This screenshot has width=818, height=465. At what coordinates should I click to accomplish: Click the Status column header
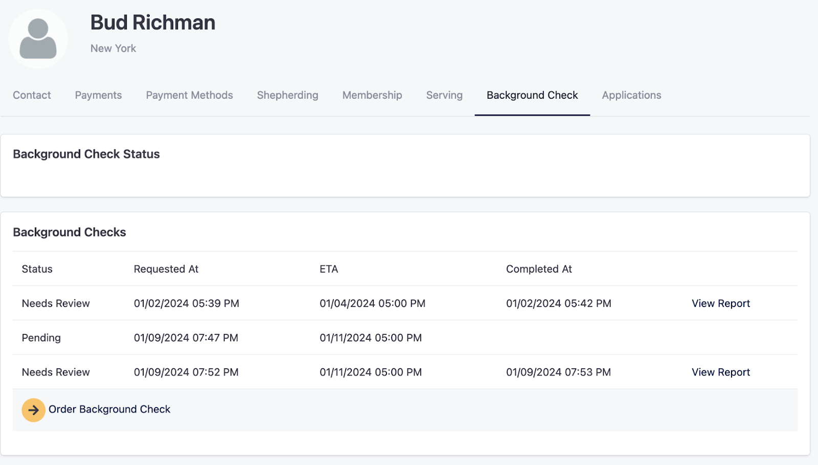[x=37, y=269]
